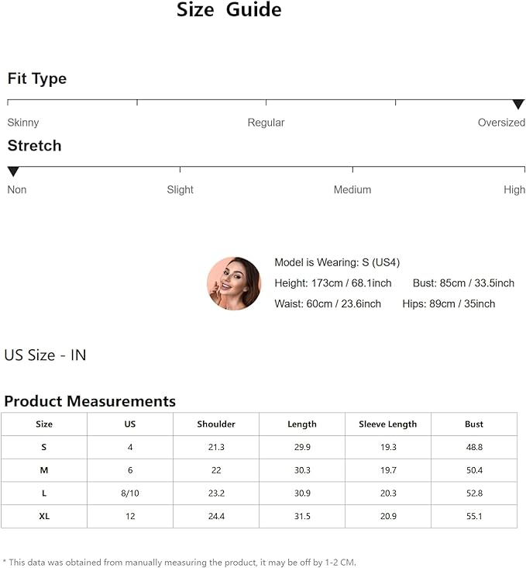Viewport: 526px width, 568px height.
Task: Click the US Size - IN label
Action: 45,355
